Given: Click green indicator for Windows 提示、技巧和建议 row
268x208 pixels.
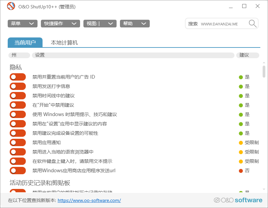Looking at the screenshot, I should tap(241, 115).
